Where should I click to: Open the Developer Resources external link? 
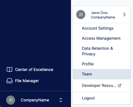pyautogui.click(x=102, y=85)
